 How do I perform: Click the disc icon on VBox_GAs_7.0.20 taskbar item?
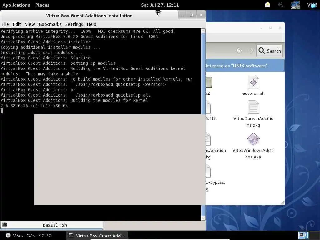coord(8,235)
